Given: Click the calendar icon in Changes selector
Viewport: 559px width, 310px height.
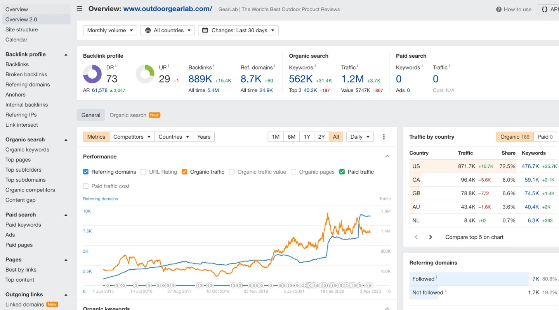Looking at the screenshot, I should coord(206,30).
